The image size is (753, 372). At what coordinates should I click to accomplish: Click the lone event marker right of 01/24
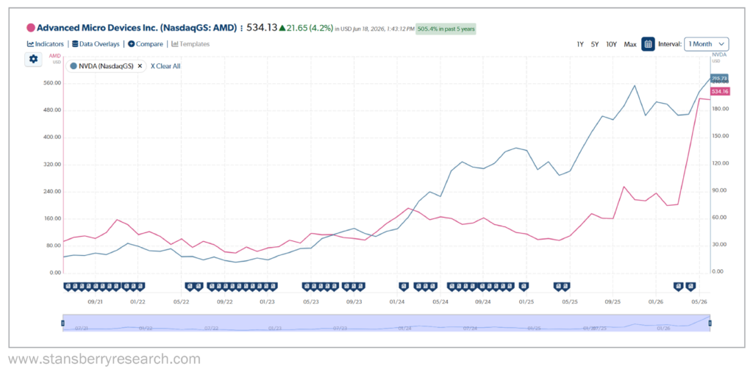[404, 287]
